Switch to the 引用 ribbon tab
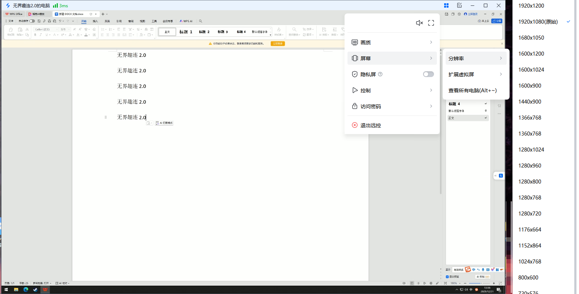Image resolution: width=579 pixels, height=294 pixels. pos(119,21)
